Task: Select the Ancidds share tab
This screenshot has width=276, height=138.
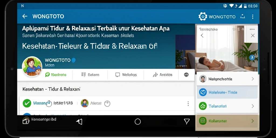Action: tap(163, 75)
